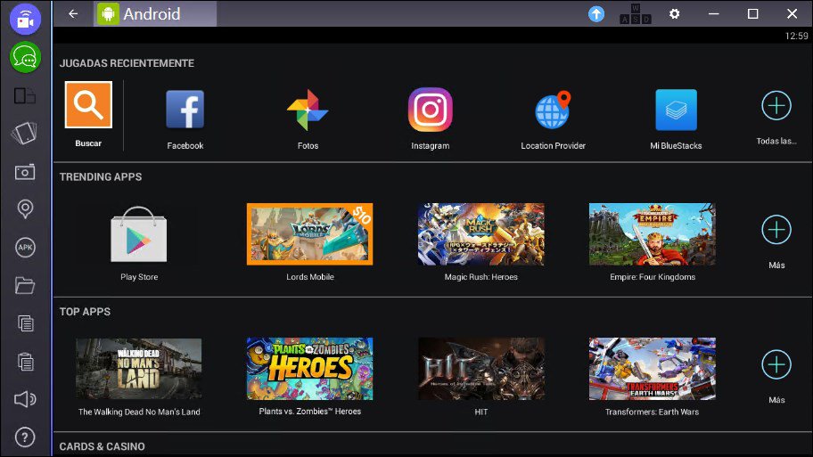Open the Play Store
The image size is (813, 457).
pos(139,234)
